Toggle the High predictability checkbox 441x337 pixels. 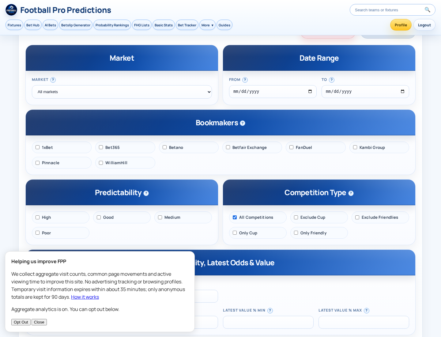click(38, 218)
